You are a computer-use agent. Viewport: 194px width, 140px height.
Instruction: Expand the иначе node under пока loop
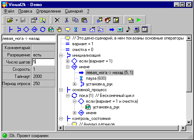click(74, 113)
